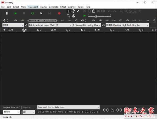Click Fit Project to Width icon
Image resolution: width=157 pixels, height=119 pixels.
135,11
